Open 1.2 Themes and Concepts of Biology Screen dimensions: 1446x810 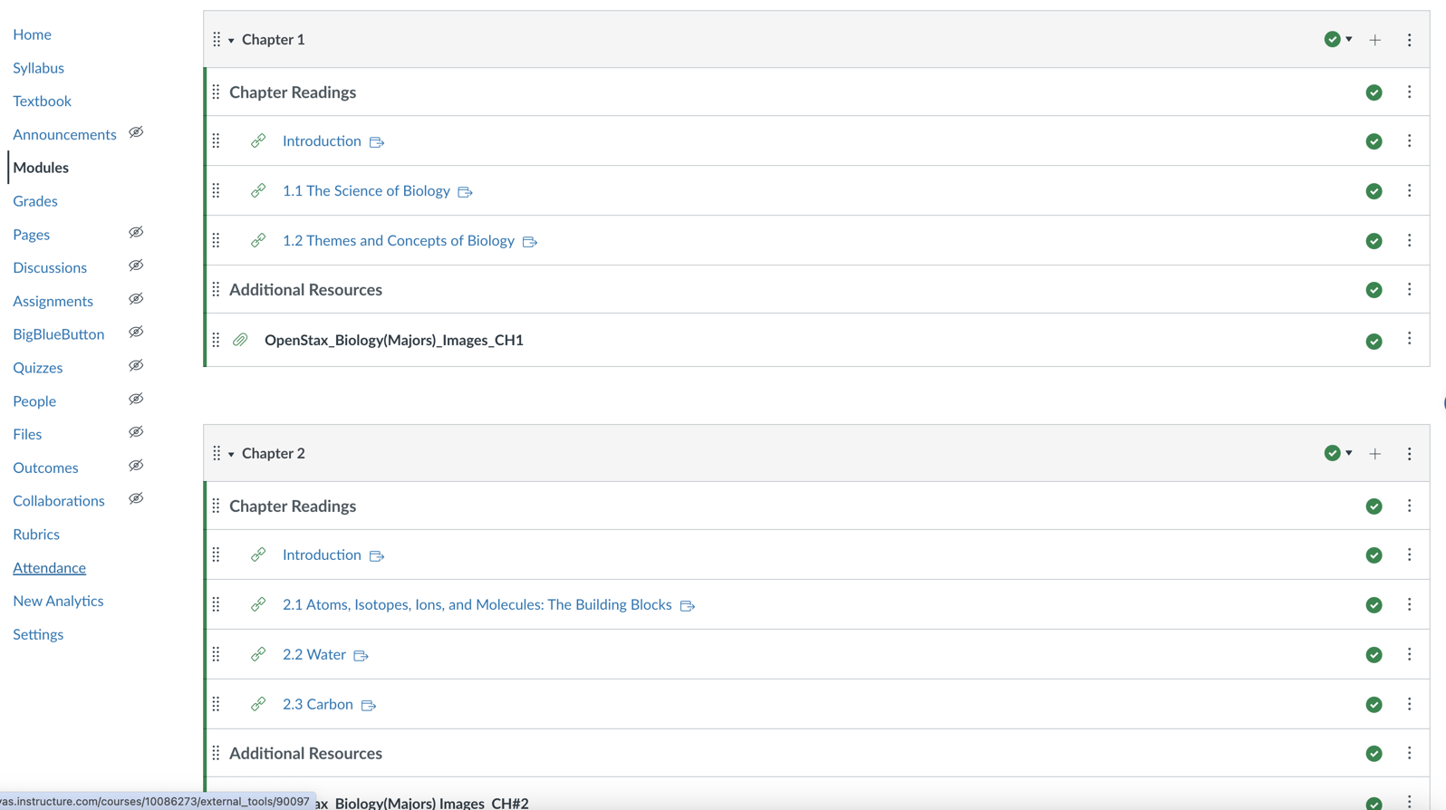(399, 241)
